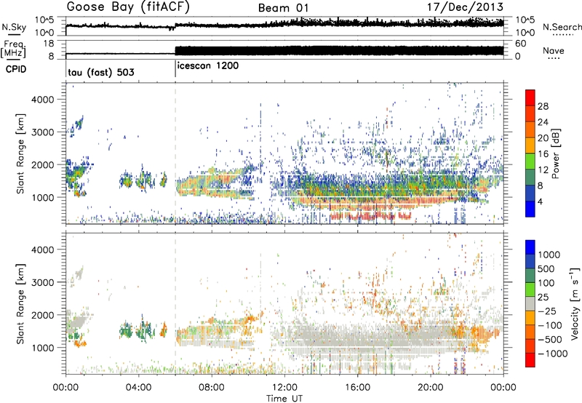The image size is (582, 403).
Task: Click the "24" power colorbar value
Action: coord(543,122)
